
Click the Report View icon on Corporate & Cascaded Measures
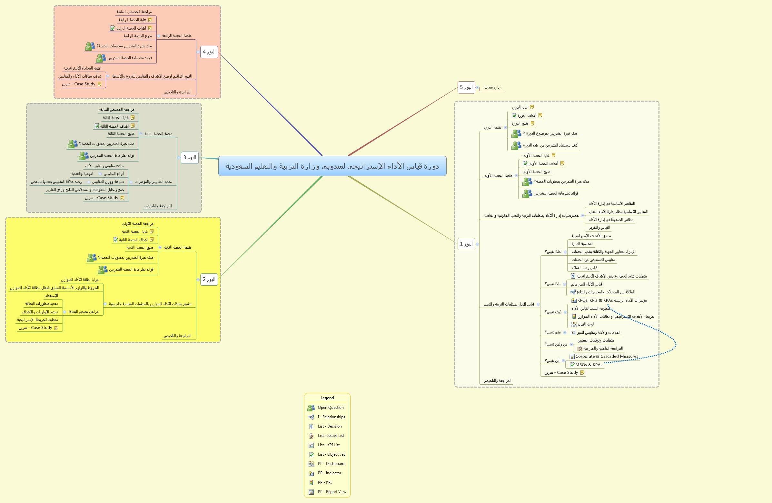pyautogui.click(x=572, y=357)
